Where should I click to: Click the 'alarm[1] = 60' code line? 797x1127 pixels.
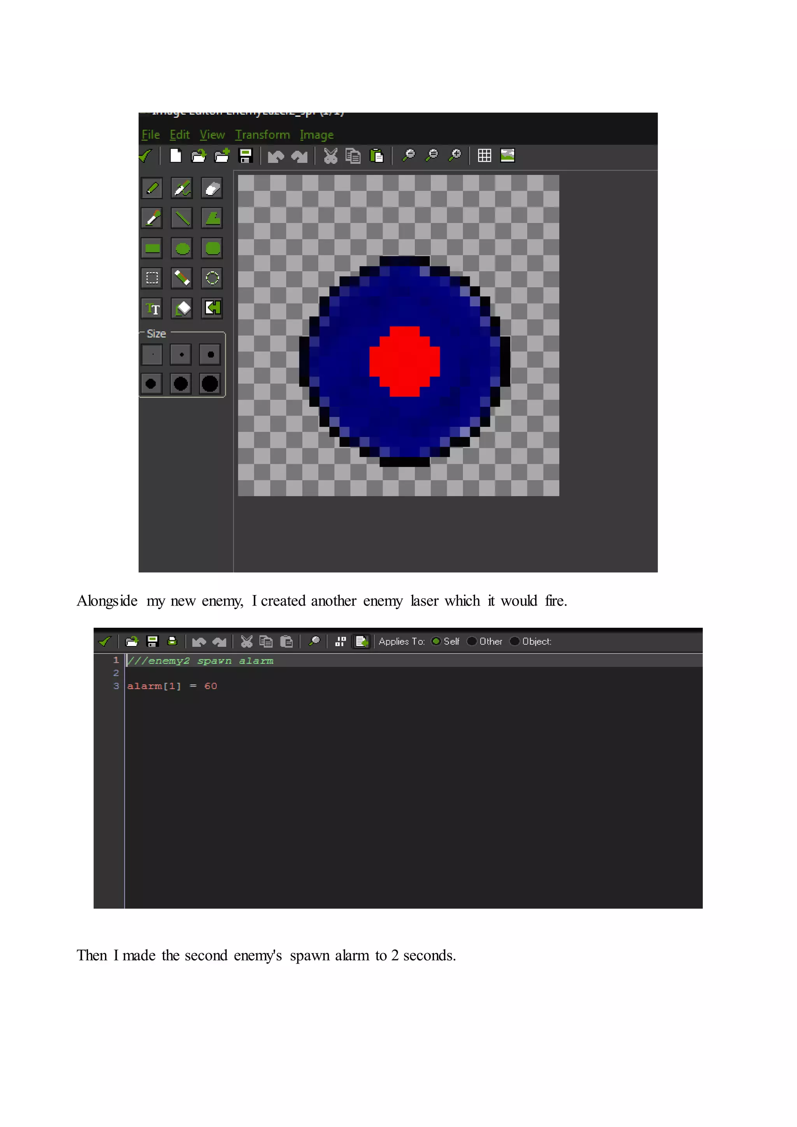coord(172,686)
